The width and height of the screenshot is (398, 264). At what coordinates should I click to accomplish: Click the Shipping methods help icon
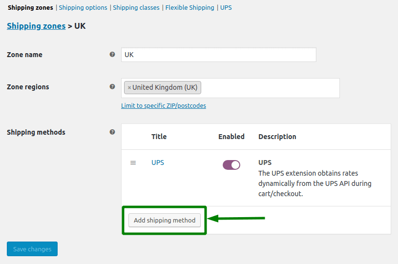112,132
